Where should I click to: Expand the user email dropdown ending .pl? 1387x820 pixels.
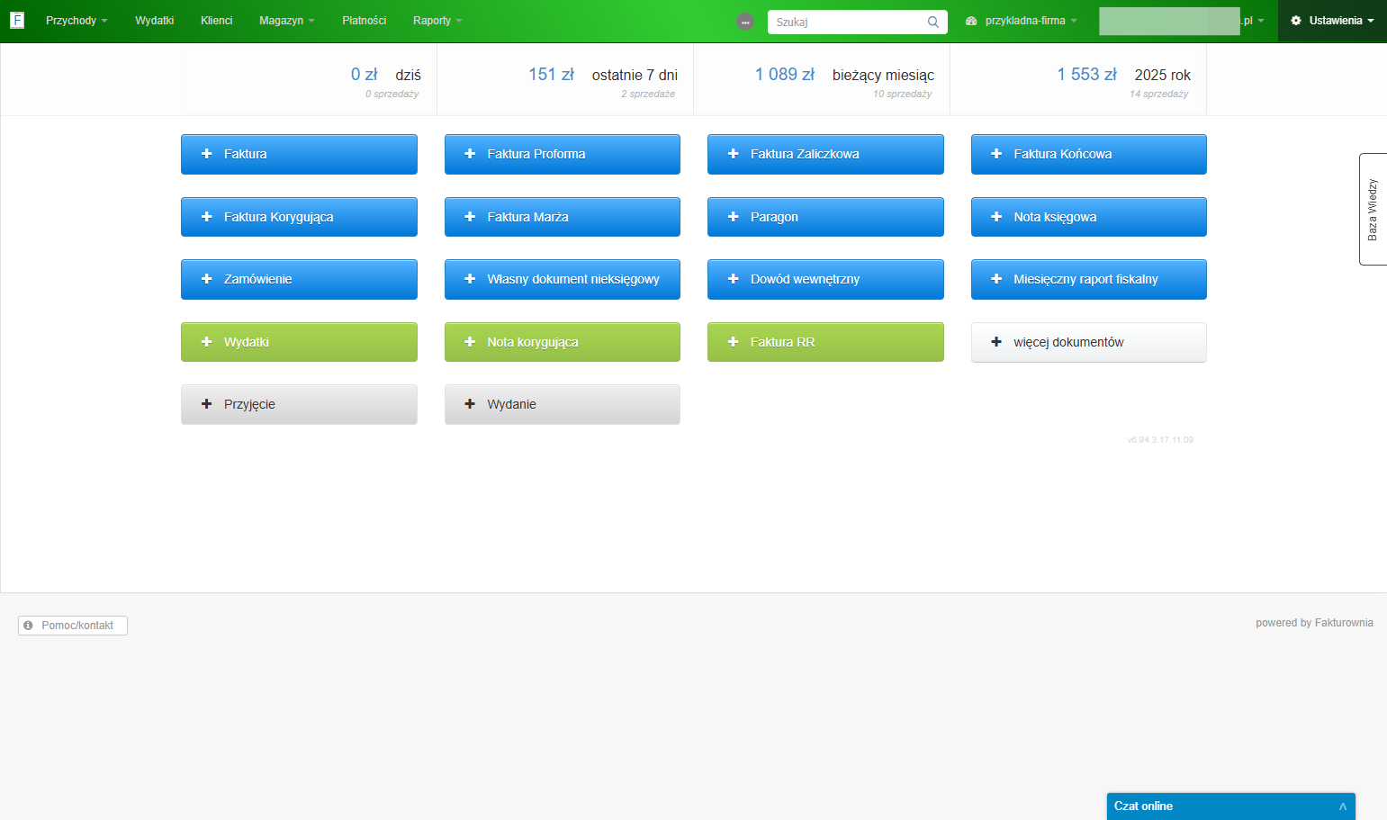pyautogui.click(x=1182, y=21)
